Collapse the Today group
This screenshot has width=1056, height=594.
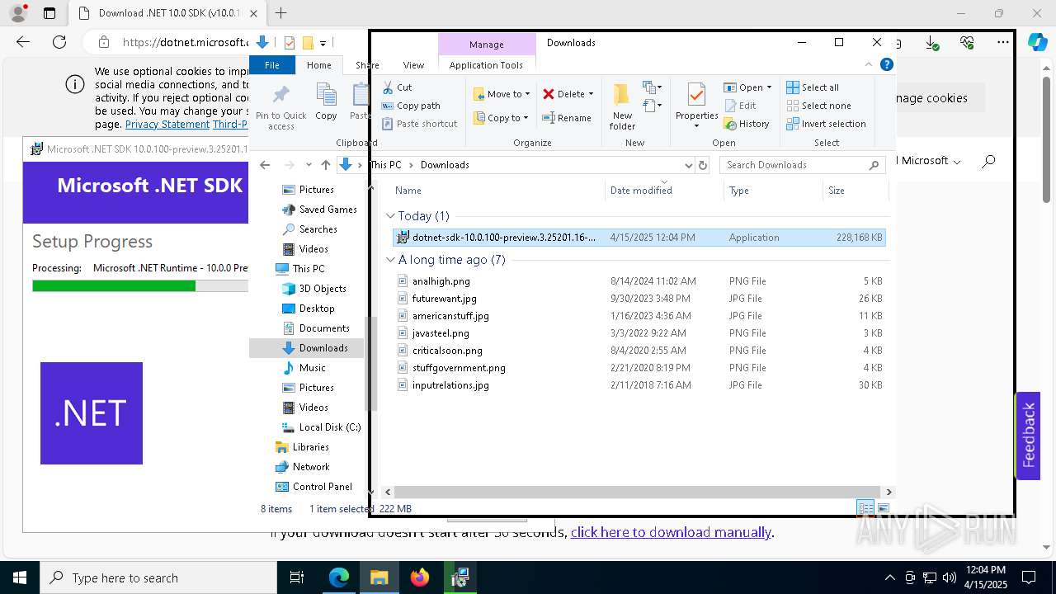point(390,216)
